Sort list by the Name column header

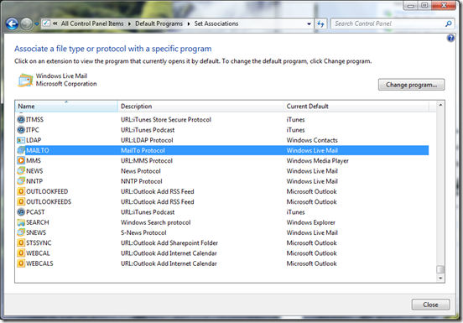point(66,107)
